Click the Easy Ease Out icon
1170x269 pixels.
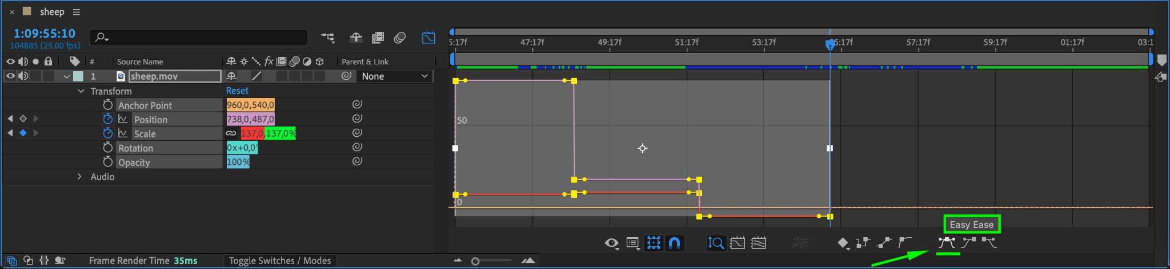pyautogui.click(x=989, y=243)
